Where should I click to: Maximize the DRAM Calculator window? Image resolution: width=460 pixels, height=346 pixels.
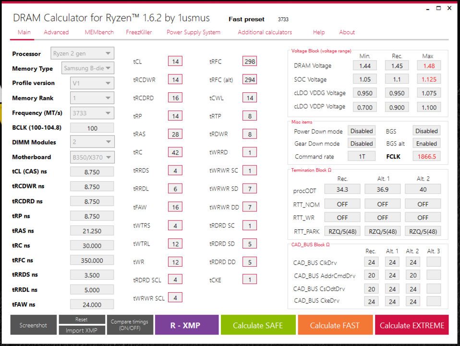click(438, 8)
